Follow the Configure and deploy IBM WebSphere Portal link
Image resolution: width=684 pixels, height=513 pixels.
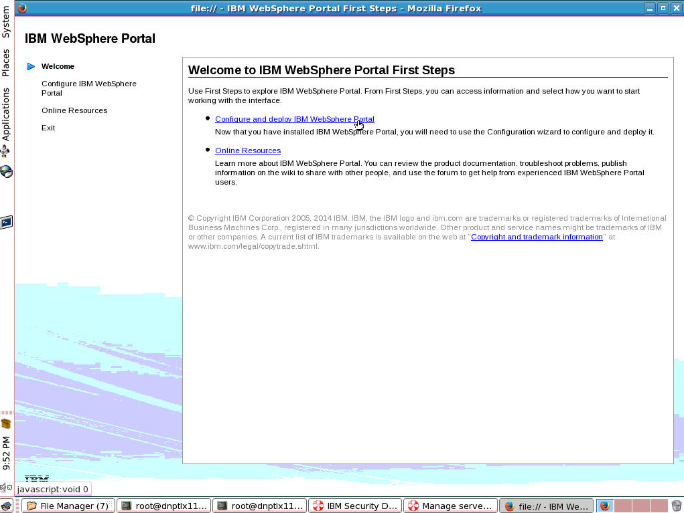[295, 119]
